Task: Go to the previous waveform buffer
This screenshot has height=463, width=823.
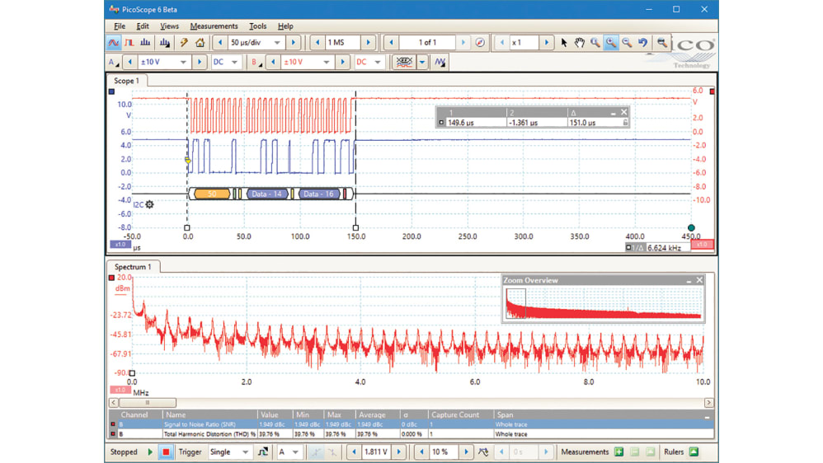Action: pos(391,43)
